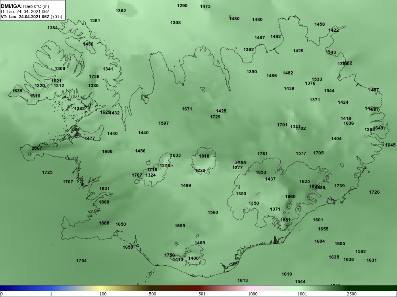Click the map value 1362
Viewport: 397px width, 297px height.
pos(121,11)
